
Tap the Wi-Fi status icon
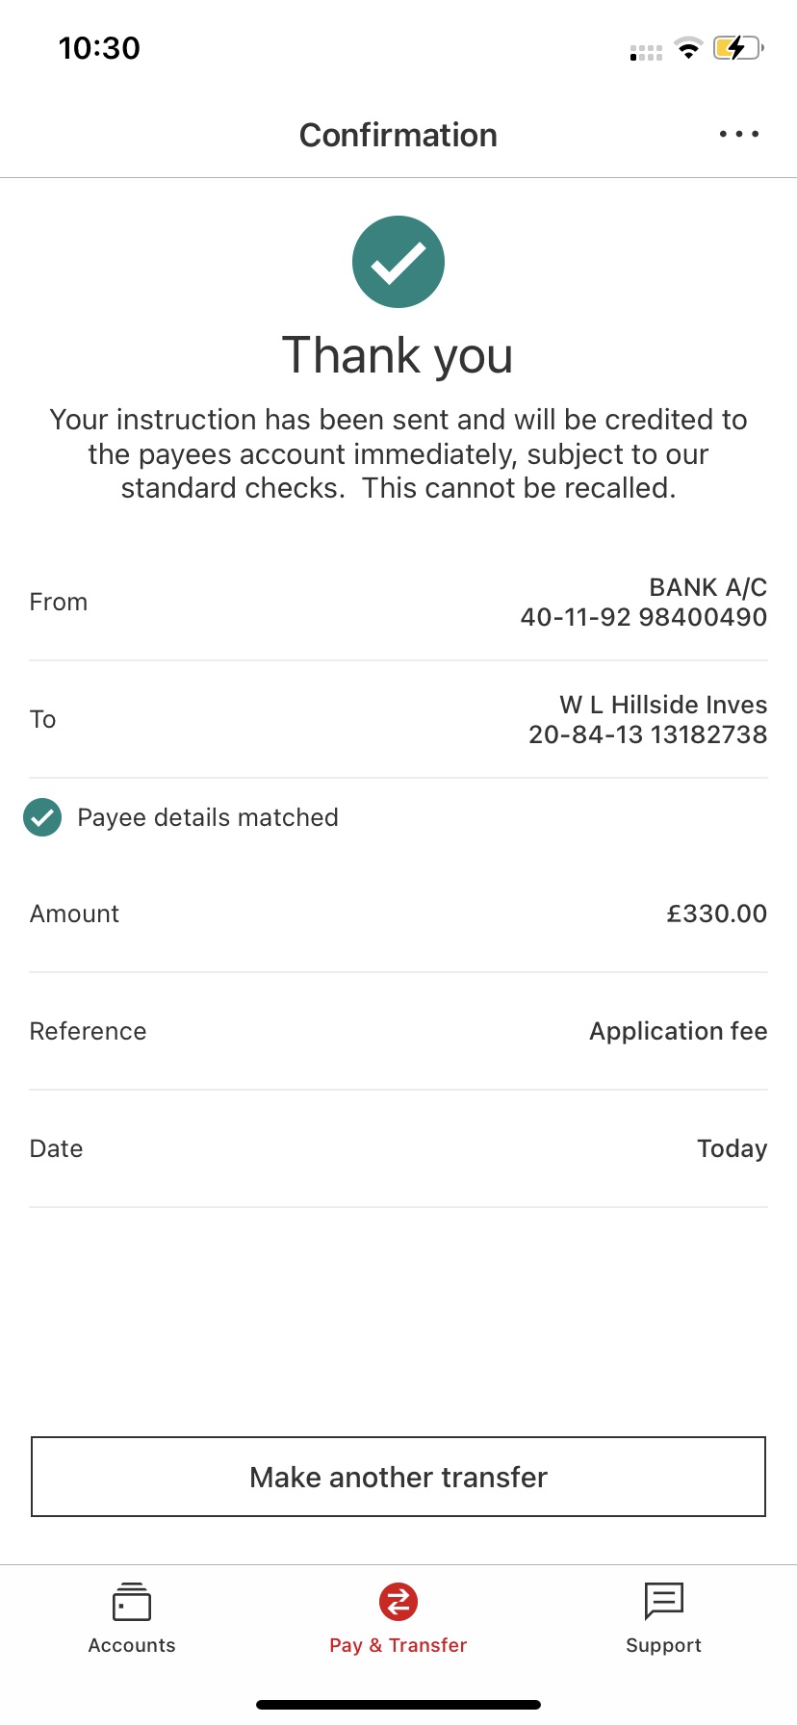688,48
